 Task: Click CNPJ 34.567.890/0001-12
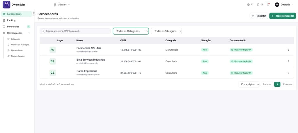(x=131, y=73)
